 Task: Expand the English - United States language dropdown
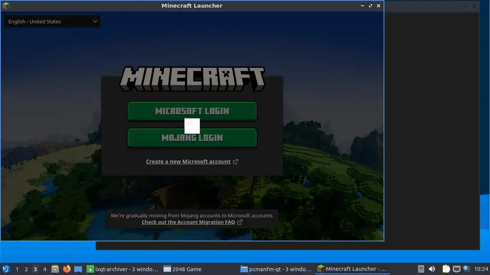pos(52,21)
